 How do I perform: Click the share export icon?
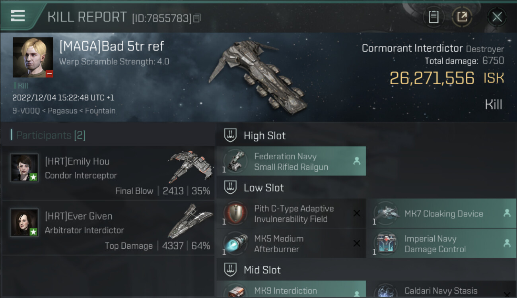(x=462, y=17)
